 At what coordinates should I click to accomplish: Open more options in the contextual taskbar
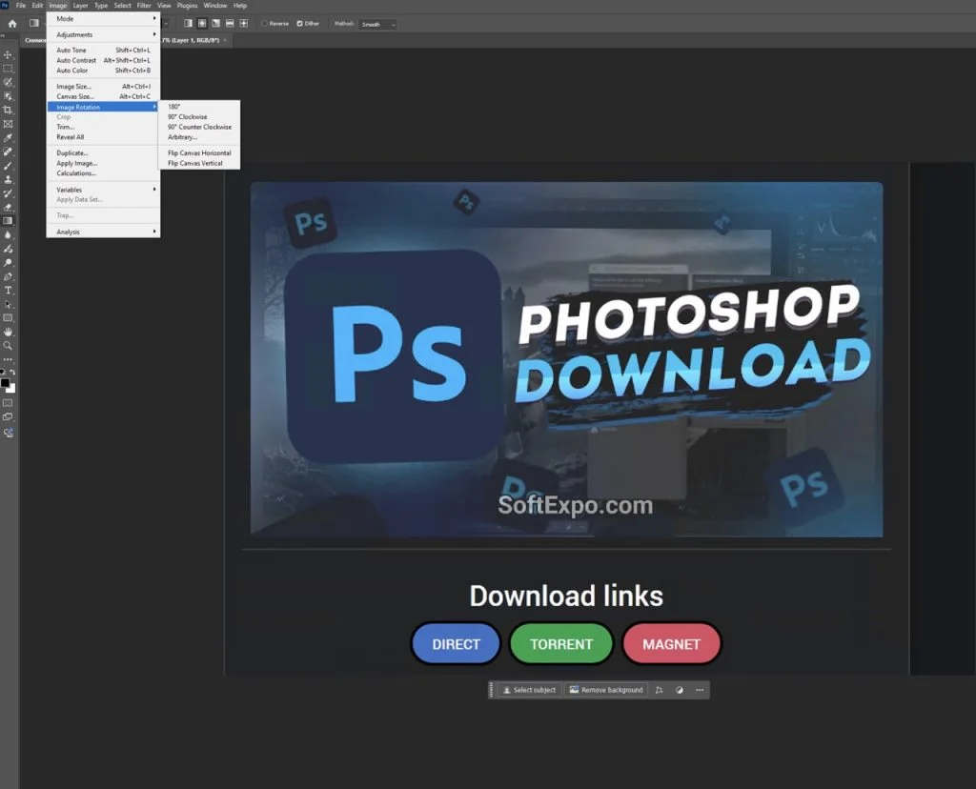tap(701, 689)
